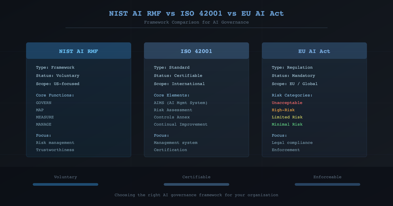Viewport: 393px width, 206px height.
Task: Select 'Controls Annex' item
Action: pos(172,117)
